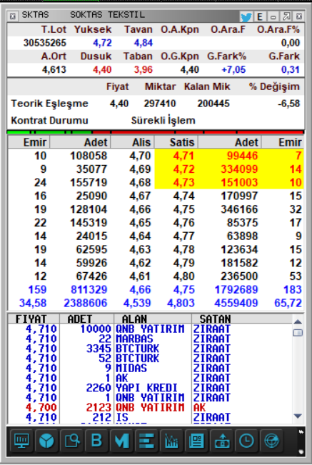The height and width of the screenshot is (465, 312).
Task: Select highlighted ask price 4,71
Action: (x=183, y=156)
